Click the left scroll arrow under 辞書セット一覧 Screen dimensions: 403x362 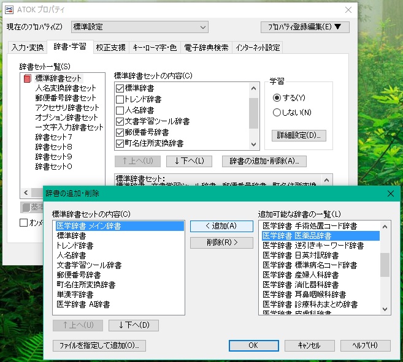[x=26, y=192]
